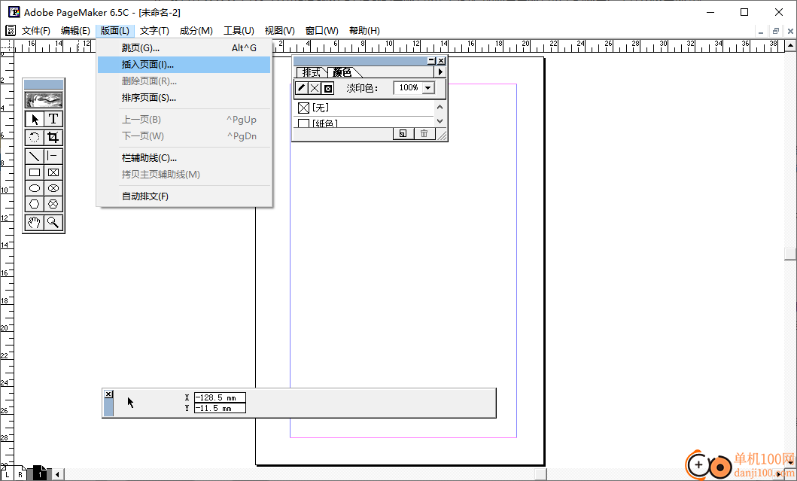Click the page 1 icon
The image size is (797, 481).
tap(40, 474)
